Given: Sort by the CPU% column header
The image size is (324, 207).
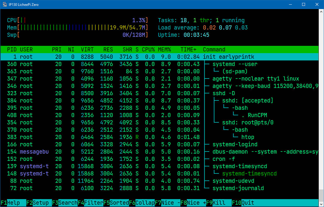Looking at the screenshot, I should (148, 50).
